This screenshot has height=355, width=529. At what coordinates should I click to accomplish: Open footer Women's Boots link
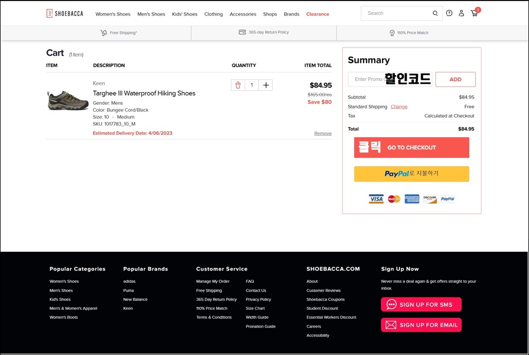click(x=64, y=317)
